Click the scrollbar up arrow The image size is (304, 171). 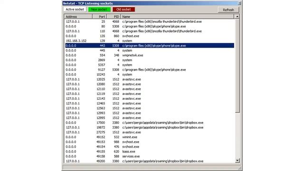click(237, 17)
